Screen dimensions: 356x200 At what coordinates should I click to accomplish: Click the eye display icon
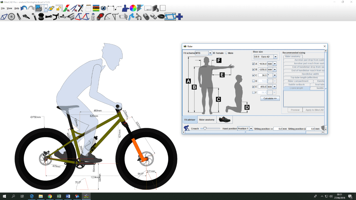pos(103,8)
